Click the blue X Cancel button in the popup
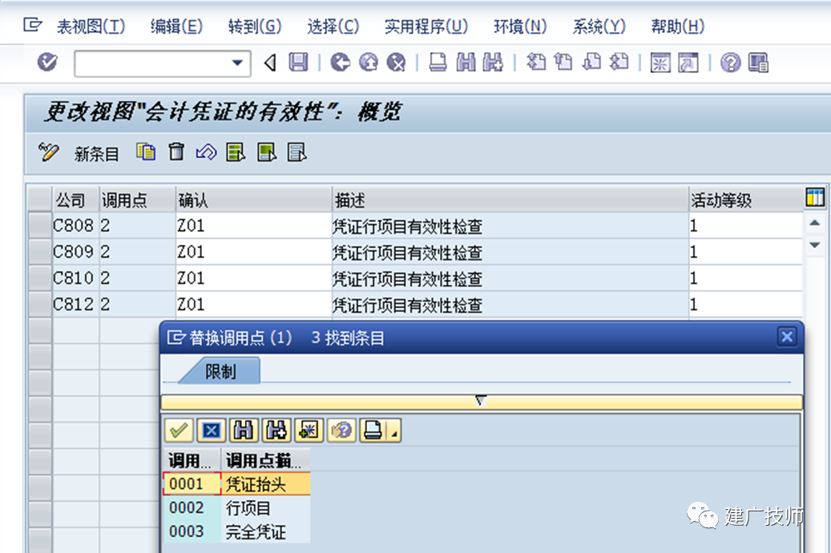 coord(211,431)
